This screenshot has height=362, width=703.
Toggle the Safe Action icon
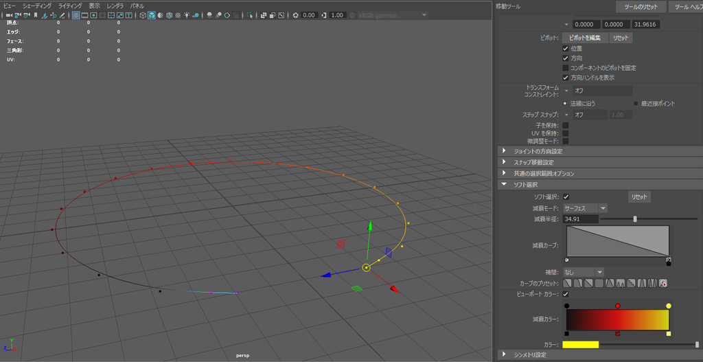[120, 15]
